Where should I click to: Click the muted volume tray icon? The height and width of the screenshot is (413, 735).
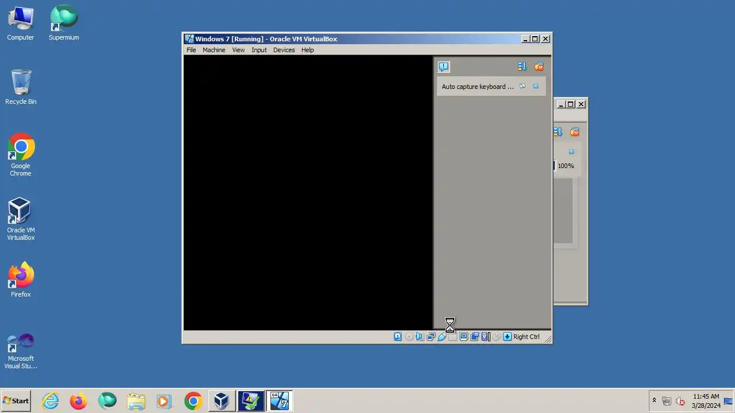click(x=680, y=401)
